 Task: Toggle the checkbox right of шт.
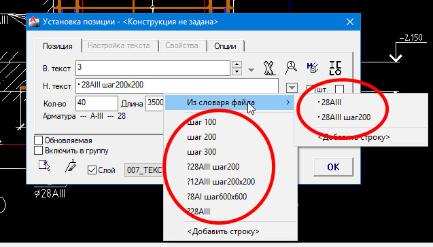coord(339,89)
